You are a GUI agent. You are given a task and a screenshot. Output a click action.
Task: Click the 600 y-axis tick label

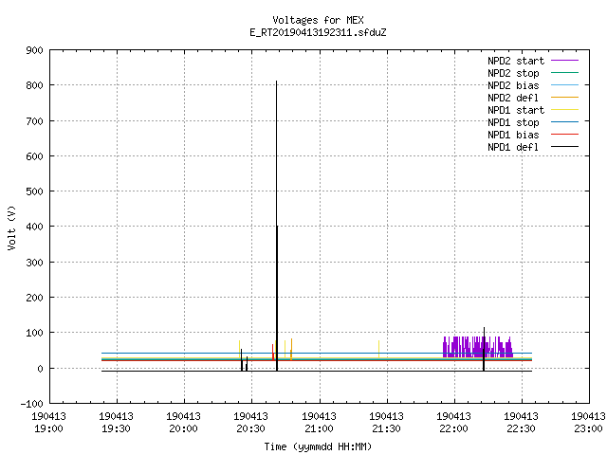click(34, 156)
